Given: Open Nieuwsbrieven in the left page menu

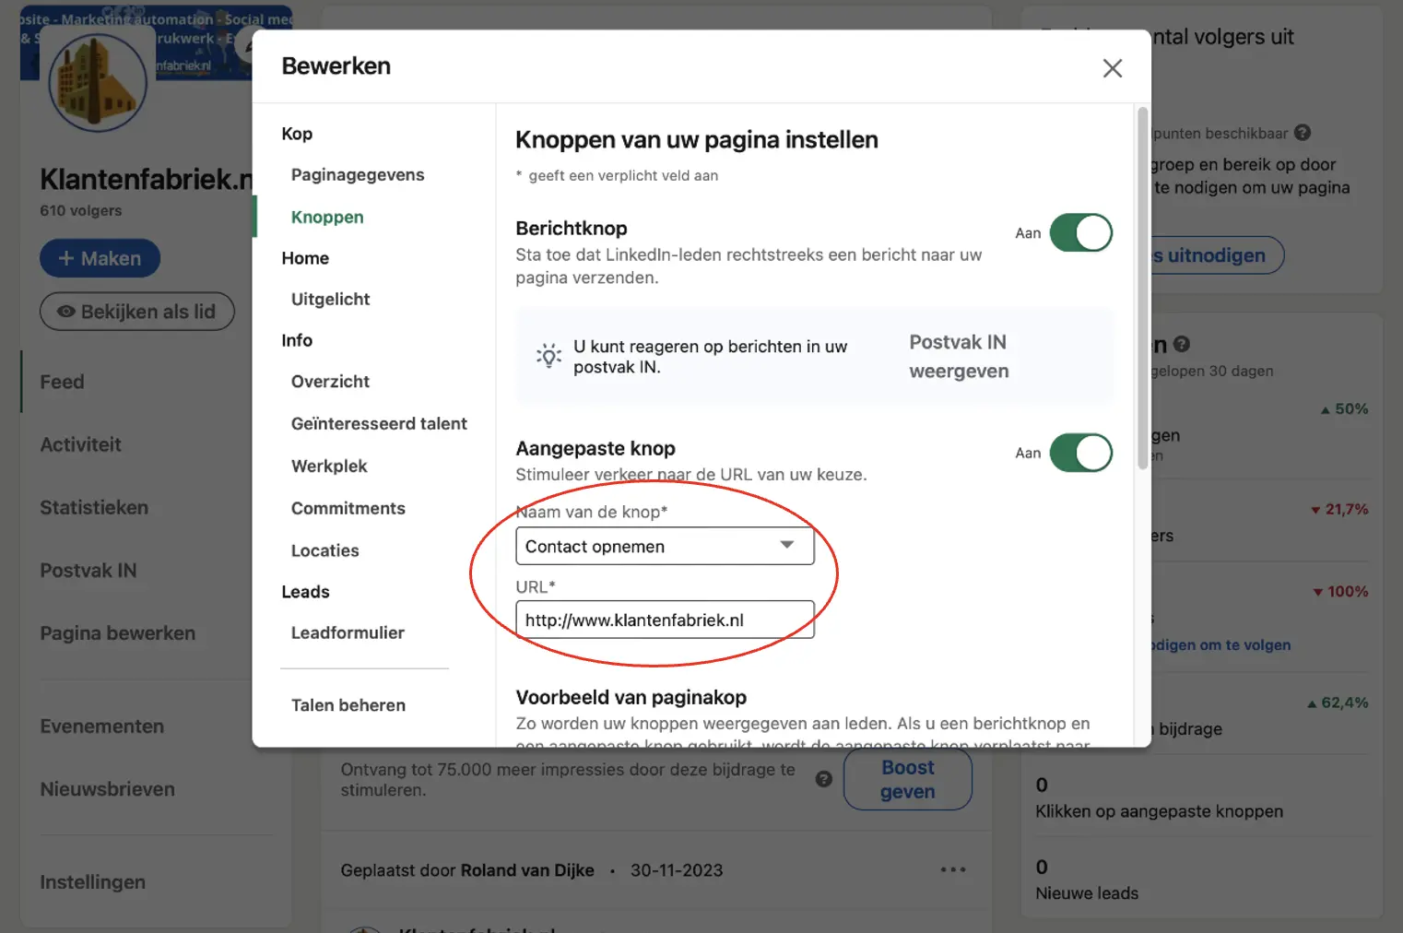Looking at the screenshot, I should click(107, 789).
